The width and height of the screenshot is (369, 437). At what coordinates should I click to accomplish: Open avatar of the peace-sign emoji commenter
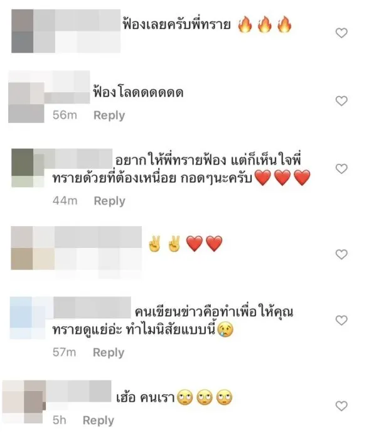point(33,248)
